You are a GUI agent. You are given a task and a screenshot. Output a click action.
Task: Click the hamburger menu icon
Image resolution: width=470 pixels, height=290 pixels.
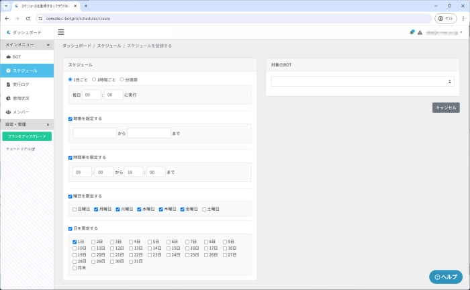click(x=61, y=32)
